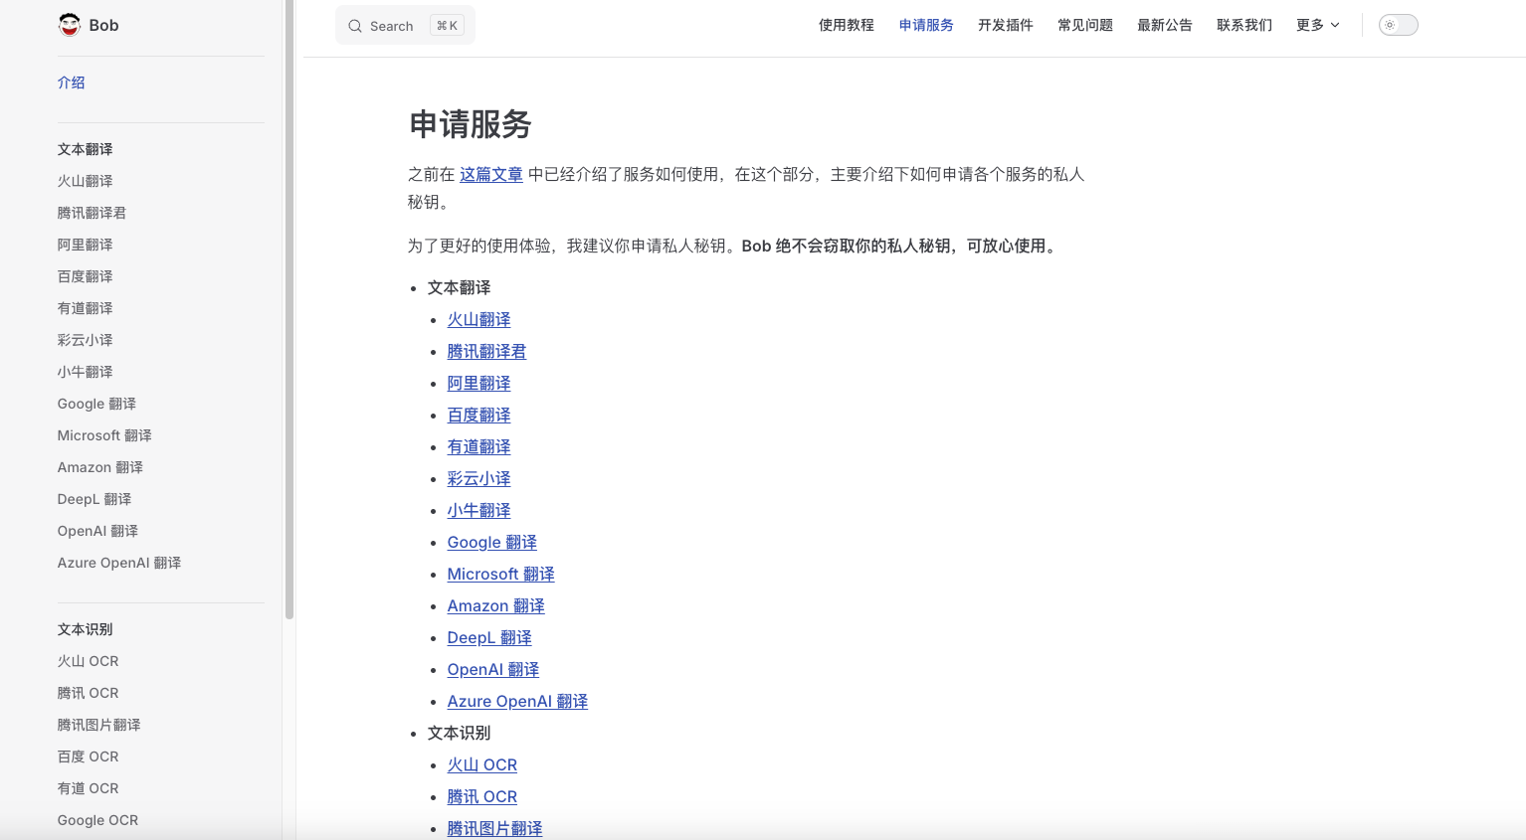Select 腾讯图片翻译 in the sidebar

click(98, 725)
